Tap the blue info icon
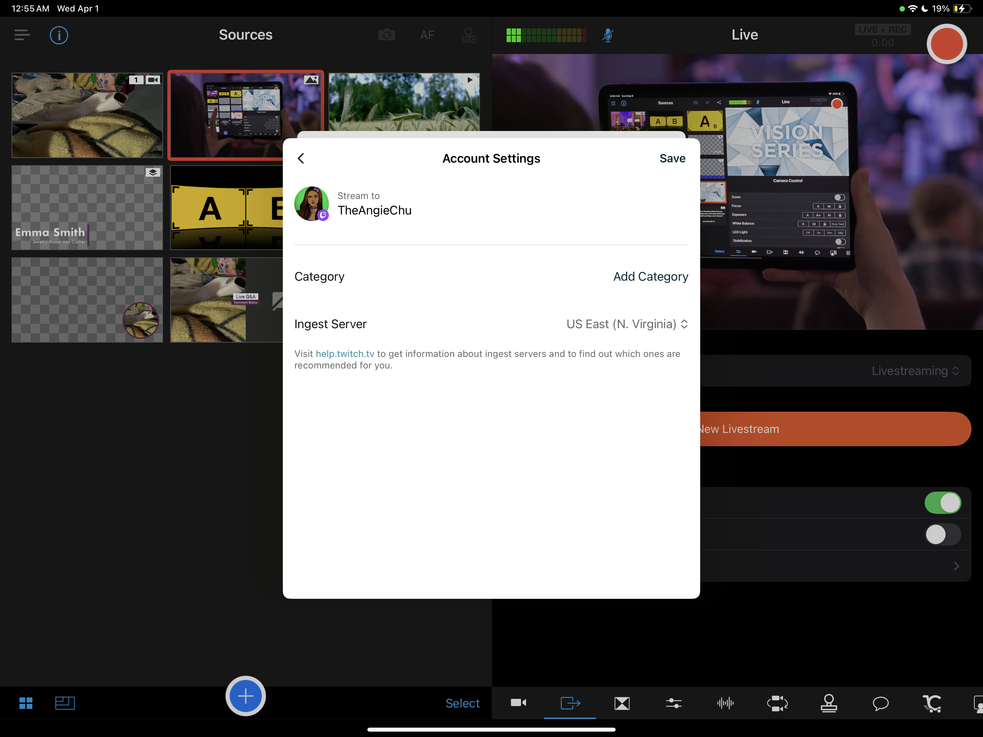This screenshot has height=737, width=983. pos(59,35)
